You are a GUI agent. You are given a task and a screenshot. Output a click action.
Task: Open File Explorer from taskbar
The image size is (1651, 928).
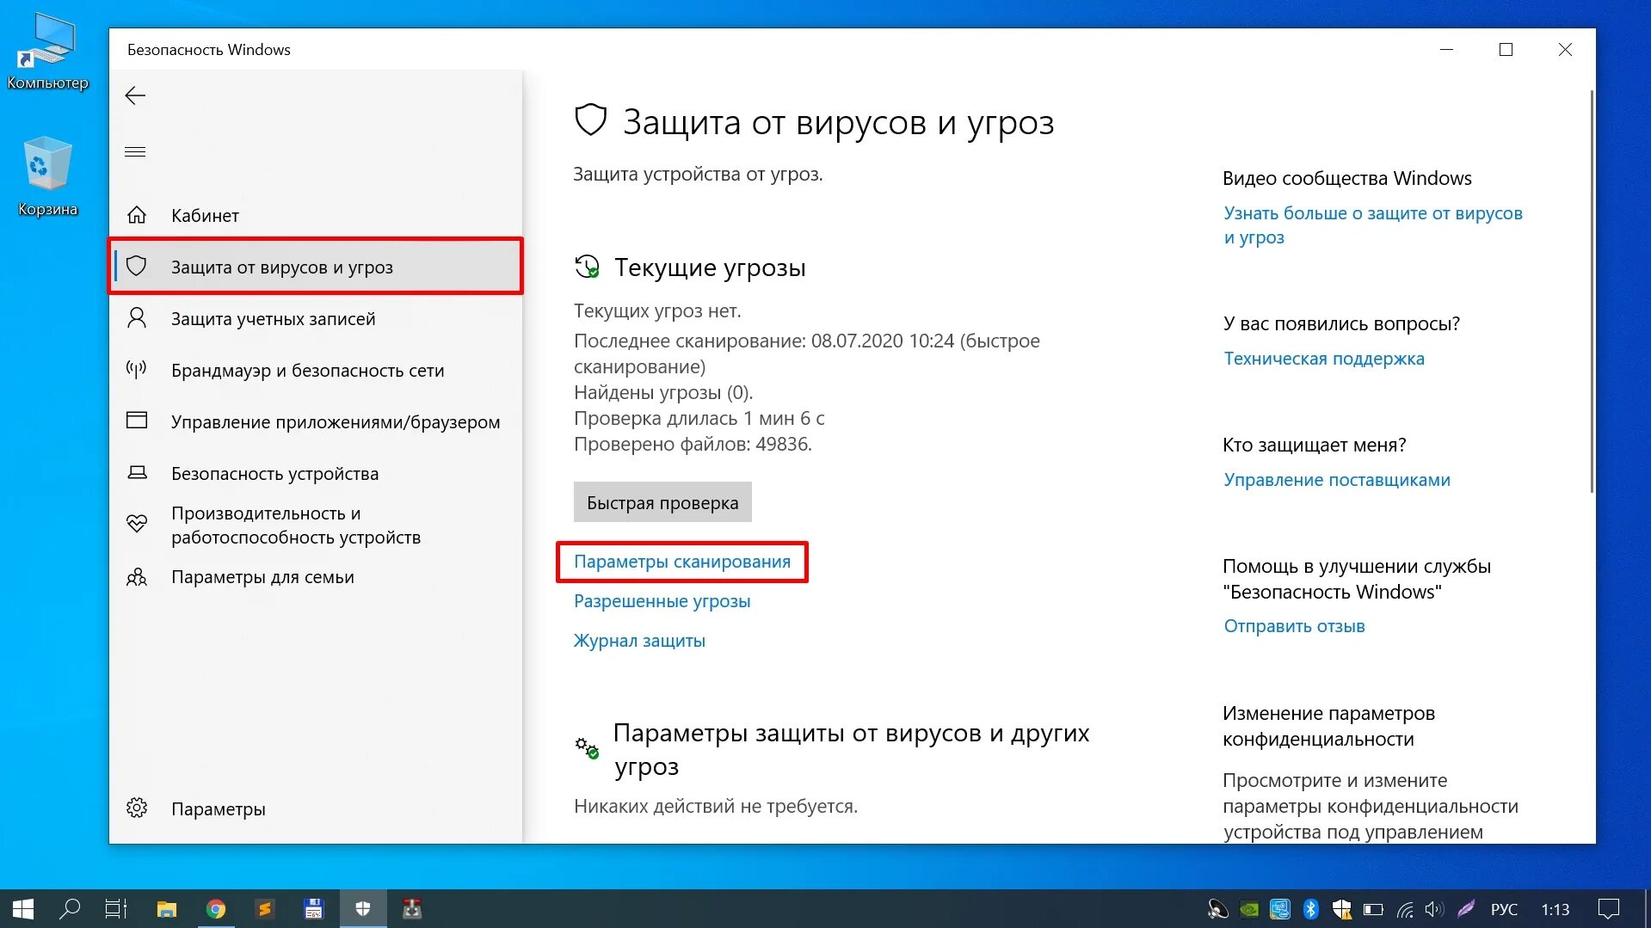(166, 909)
